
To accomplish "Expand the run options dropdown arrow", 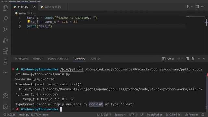I will 192,7.
